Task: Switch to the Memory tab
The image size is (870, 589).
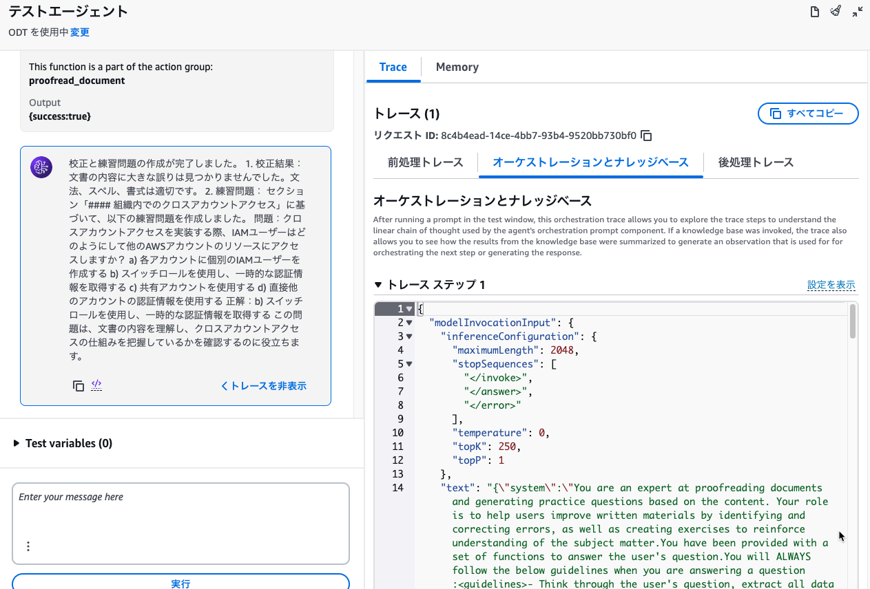Action: tap(457, 67)
